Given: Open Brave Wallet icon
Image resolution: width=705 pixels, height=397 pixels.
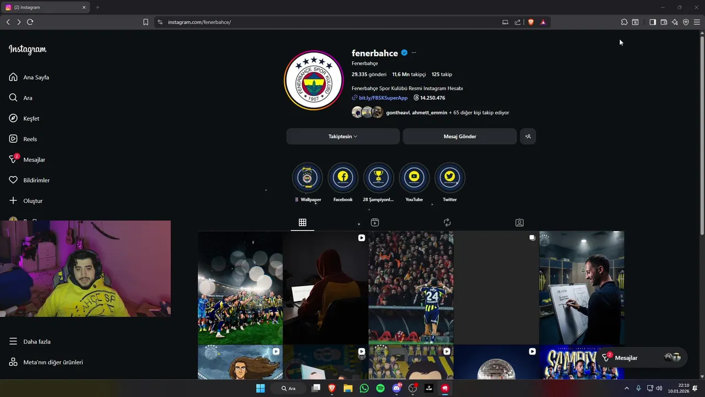Looking at the screenshot, I should pyautogui.click(x=664, y=22).
